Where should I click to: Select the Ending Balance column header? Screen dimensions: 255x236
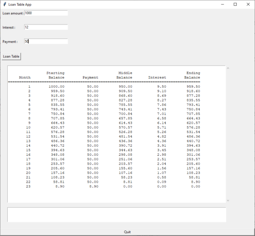[192, 75]
